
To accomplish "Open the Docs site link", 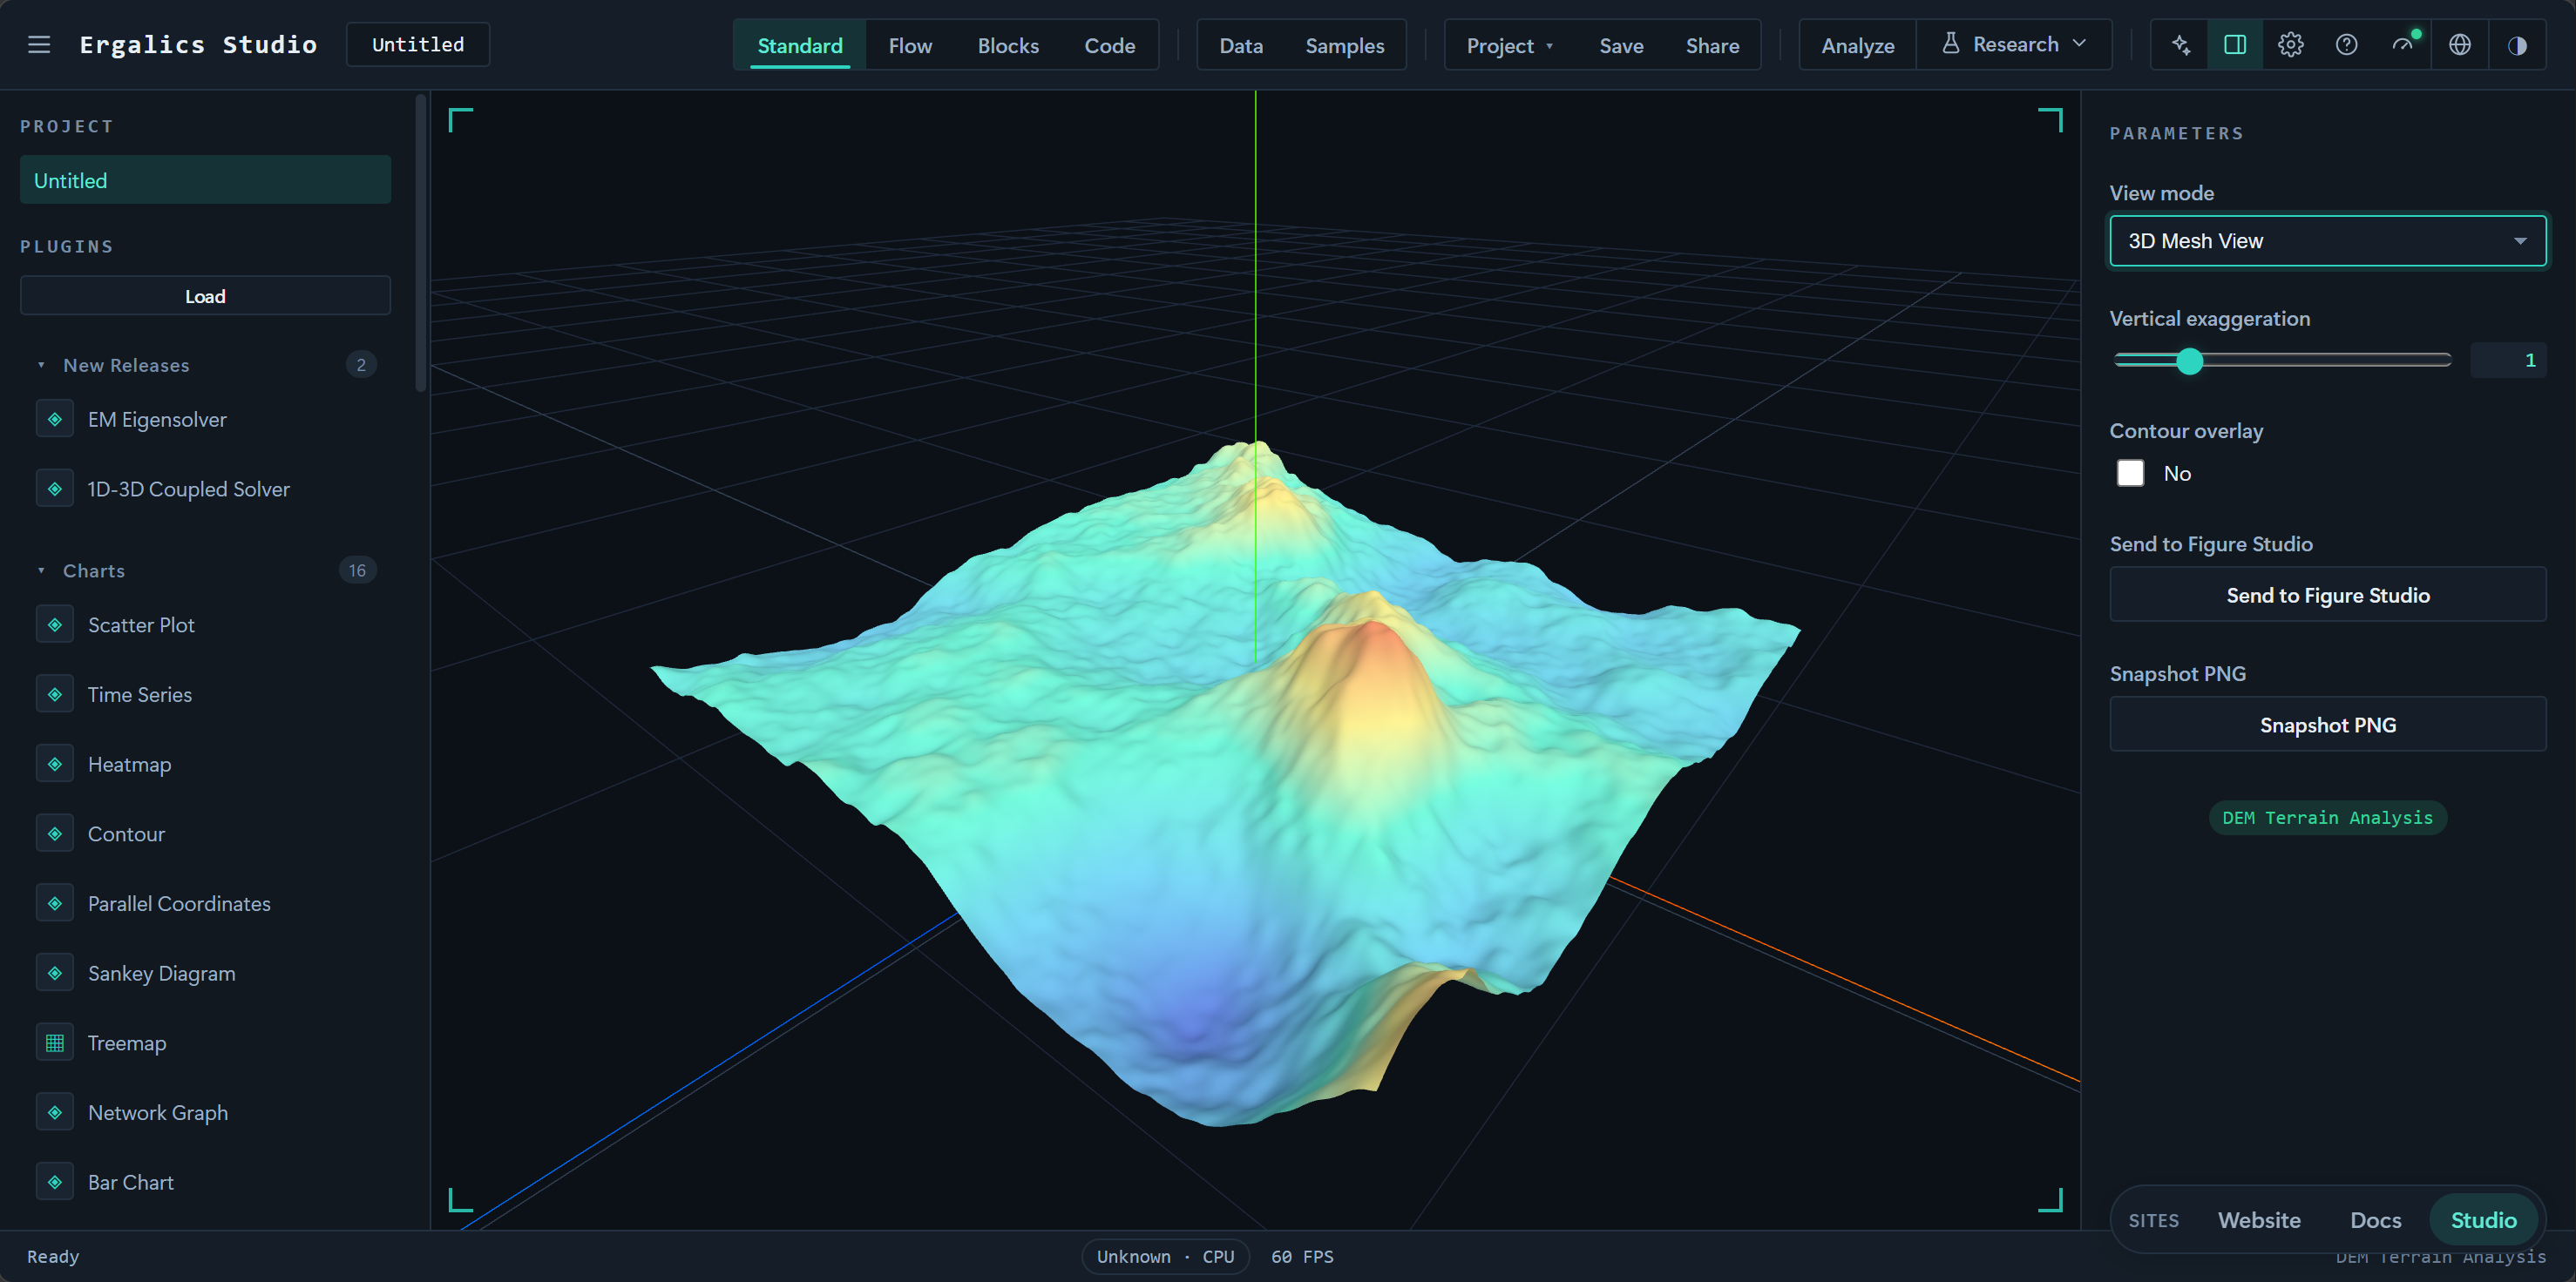I will coord(2375,1220).
